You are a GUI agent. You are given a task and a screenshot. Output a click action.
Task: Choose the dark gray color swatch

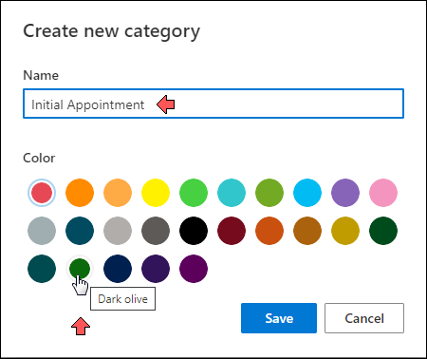(x=156, y=231)
